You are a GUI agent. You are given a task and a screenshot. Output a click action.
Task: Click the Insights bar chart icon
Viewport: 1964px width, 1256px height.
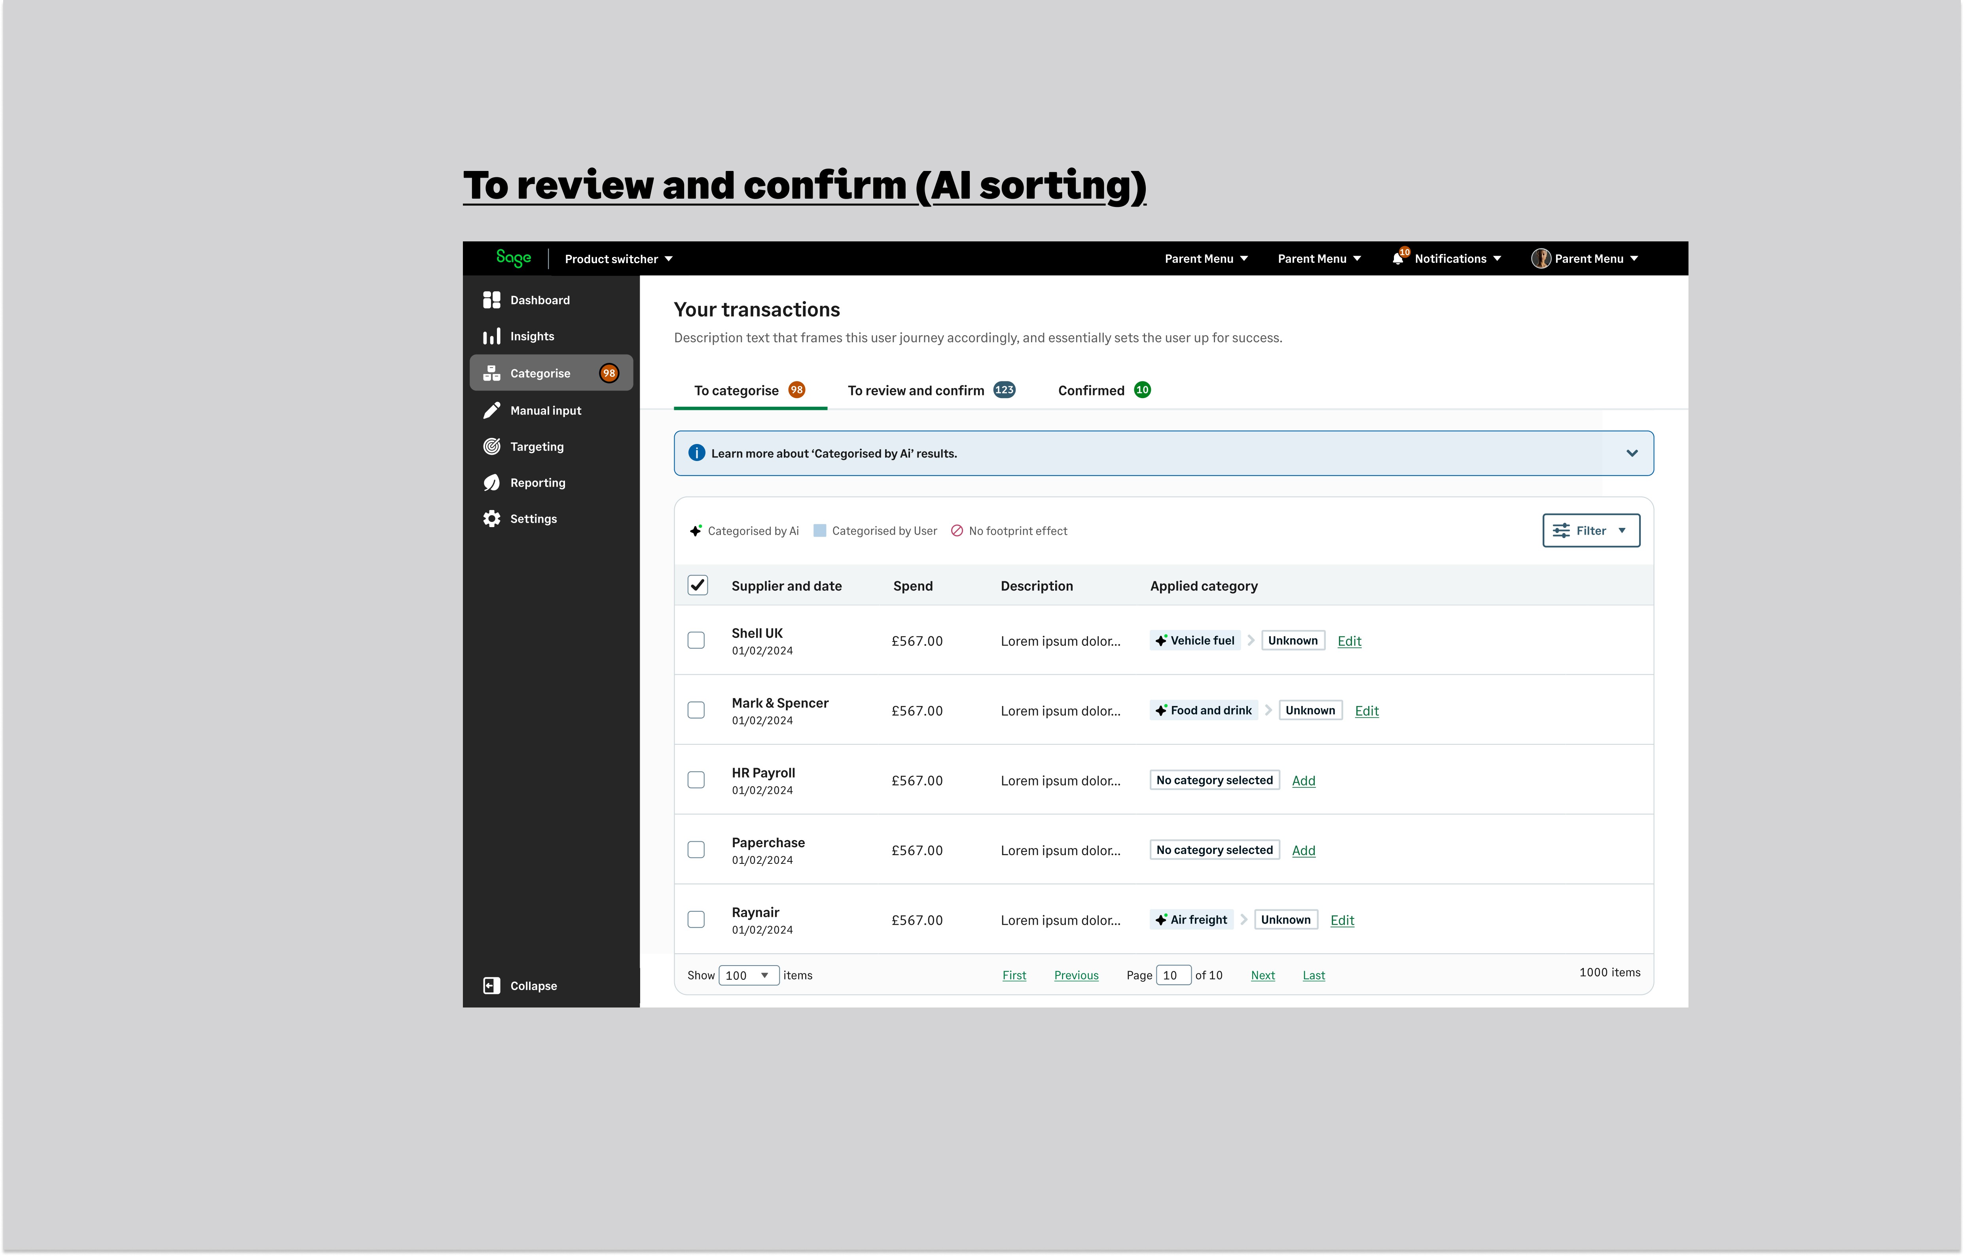[491, 336]
